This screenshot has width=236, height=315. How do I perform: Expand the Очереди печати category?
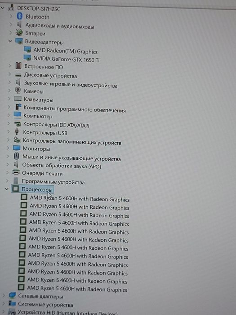click(8, 172)
